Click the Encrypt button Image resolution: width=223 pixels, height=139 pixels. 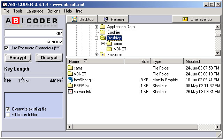click(x=18, y=58)
